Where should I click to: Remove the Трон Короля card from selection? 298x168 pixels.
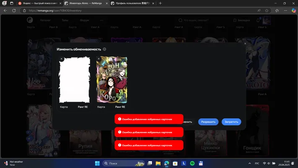(98, 59)
